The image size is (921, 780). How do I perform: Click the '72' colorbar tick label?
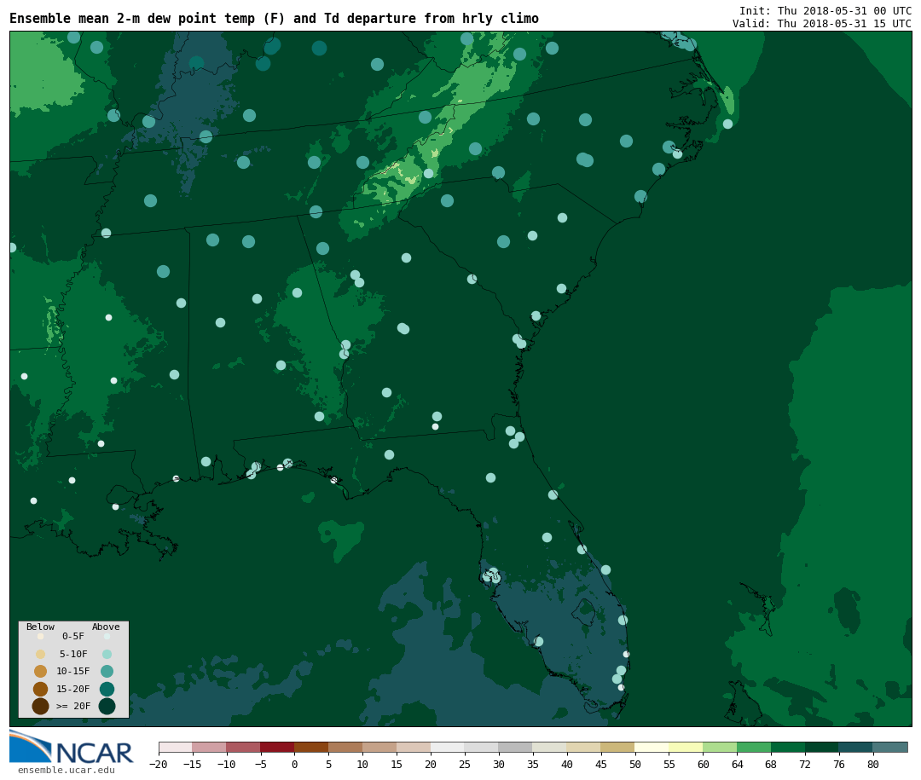point(805,764)
